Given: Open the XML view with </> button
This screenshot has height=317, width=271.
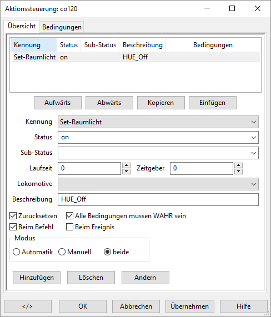Looking at the screenshot, I should [28, 306].
